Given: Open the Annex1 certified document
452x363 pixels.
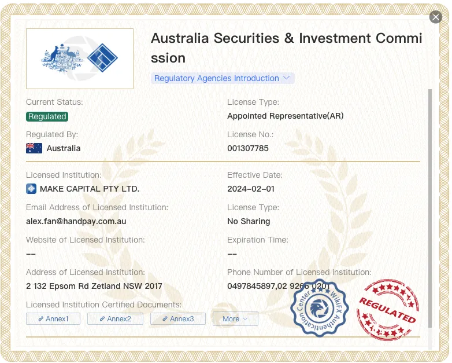Looking at the screenshot, I should tap(53, 319).
